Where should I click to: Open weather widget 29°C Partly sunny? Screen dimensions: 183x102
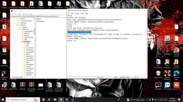click(135, 99)
